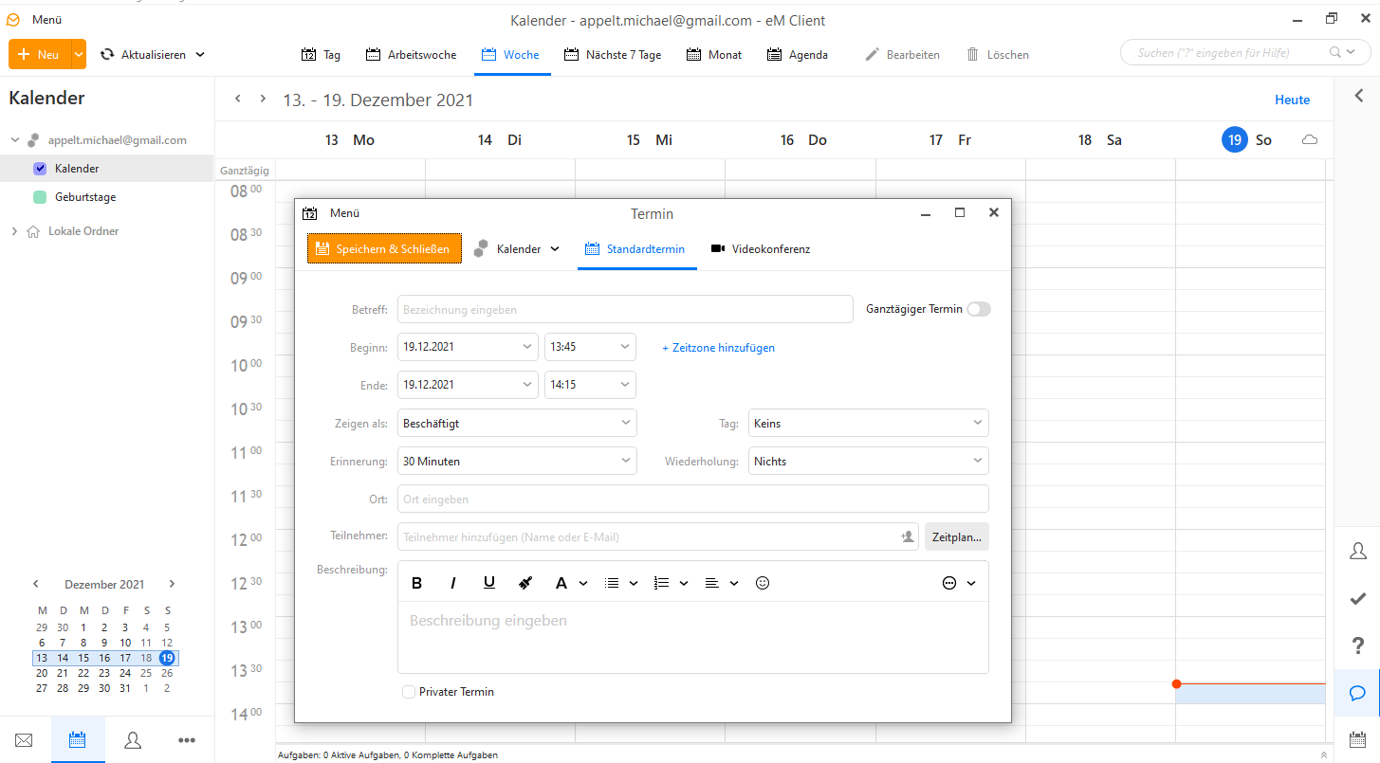Click the Bold formatting icon

click(x=416, y=583)
